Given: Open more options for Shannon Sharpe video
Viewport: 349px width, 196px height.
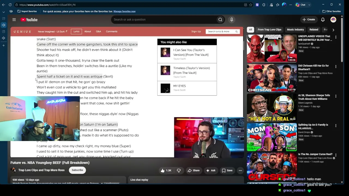Looking at the screenshot, I should [x=336, y=96].
